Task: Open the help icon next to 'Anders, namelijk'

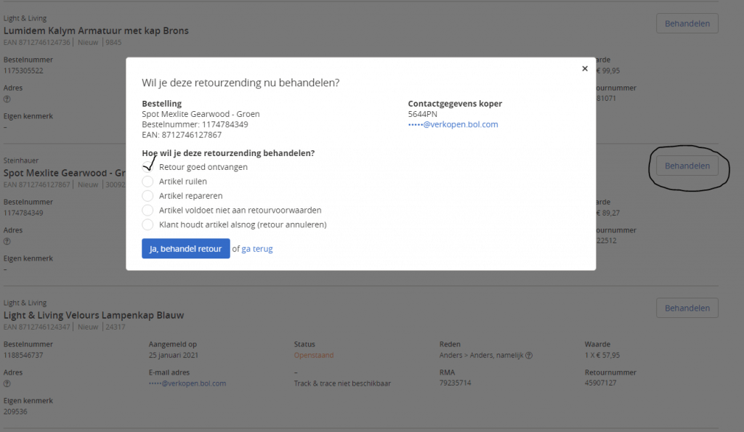Action: coord(528,356)
